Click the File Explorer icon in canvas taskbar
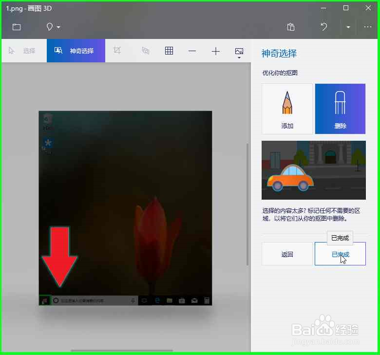 click(x=170, y=301)
